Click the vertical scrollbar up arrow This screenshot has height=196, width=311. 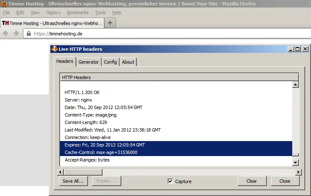point(295,85)
